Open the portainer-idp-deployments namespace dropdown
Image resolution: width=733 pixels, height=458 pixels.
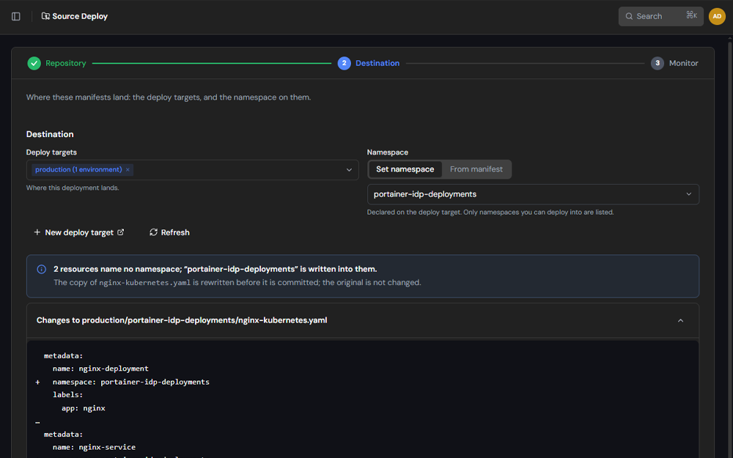tap(533, 194)
